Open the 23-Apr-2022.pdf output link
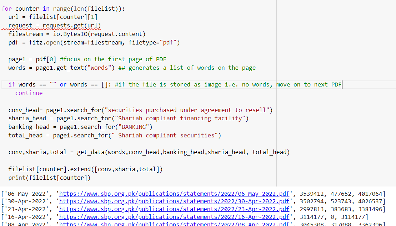This screenshot has width=396, height=226. (x=174, y=209)
